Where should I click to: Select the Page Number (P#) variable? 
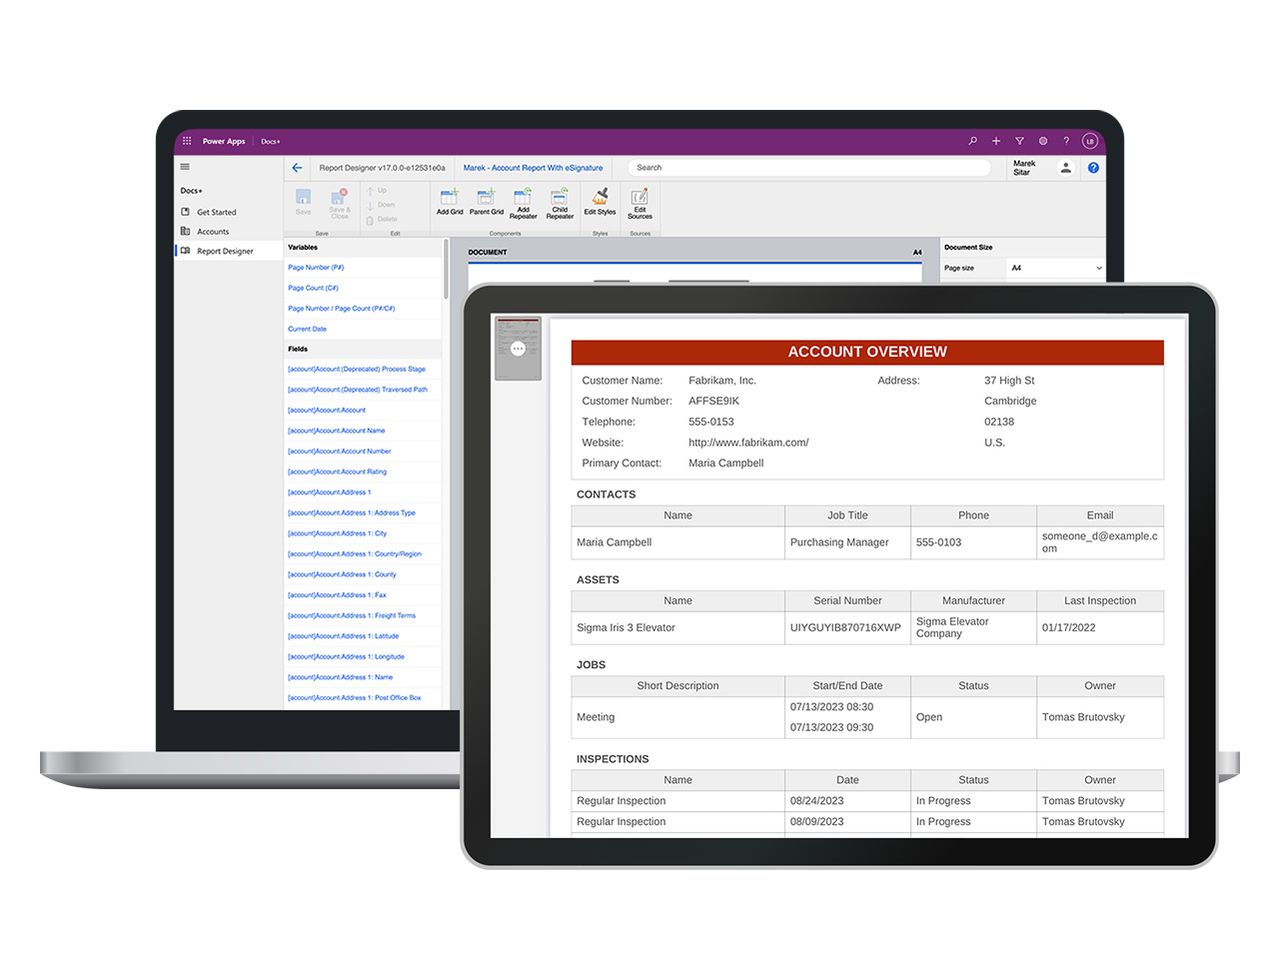(316, 268)
